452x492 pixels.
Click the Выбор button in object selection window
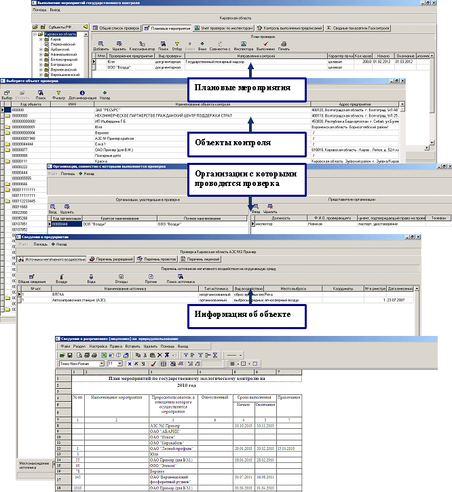pyautogui.click(x=7, y=94)
